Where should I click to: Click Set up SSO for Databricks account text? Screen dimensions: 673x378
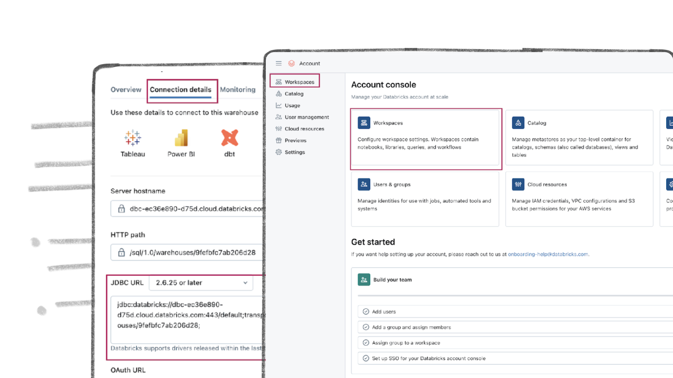point(429,358)
